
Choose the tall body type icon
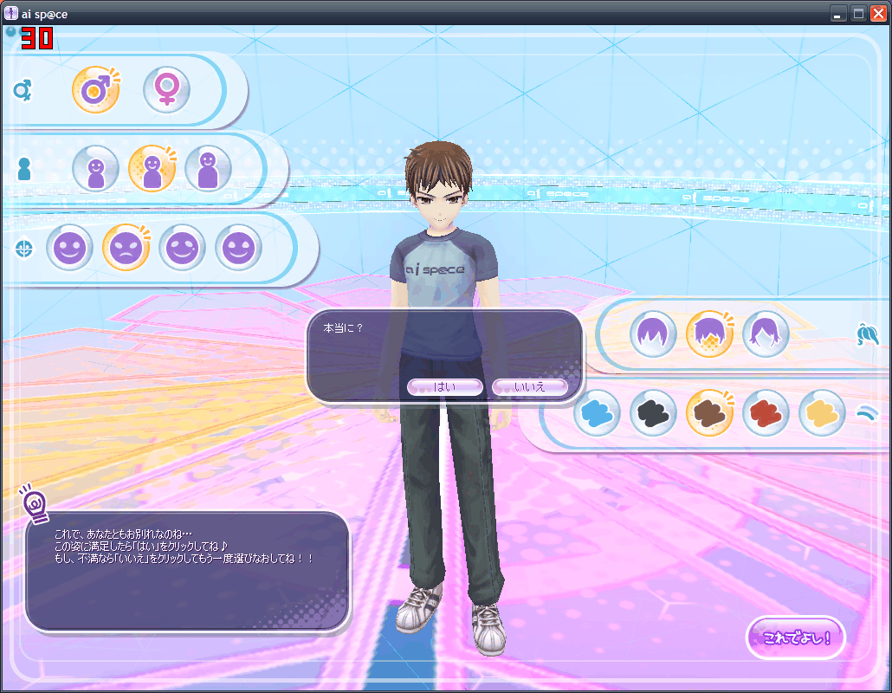tap(208, 168)
